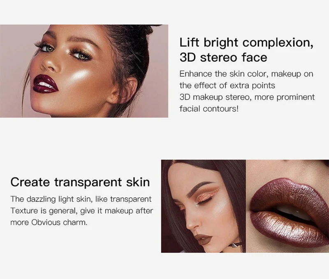Click 'The dazzling light skin' description line
The width and height of the screenshot is (329, 279).
81,199
